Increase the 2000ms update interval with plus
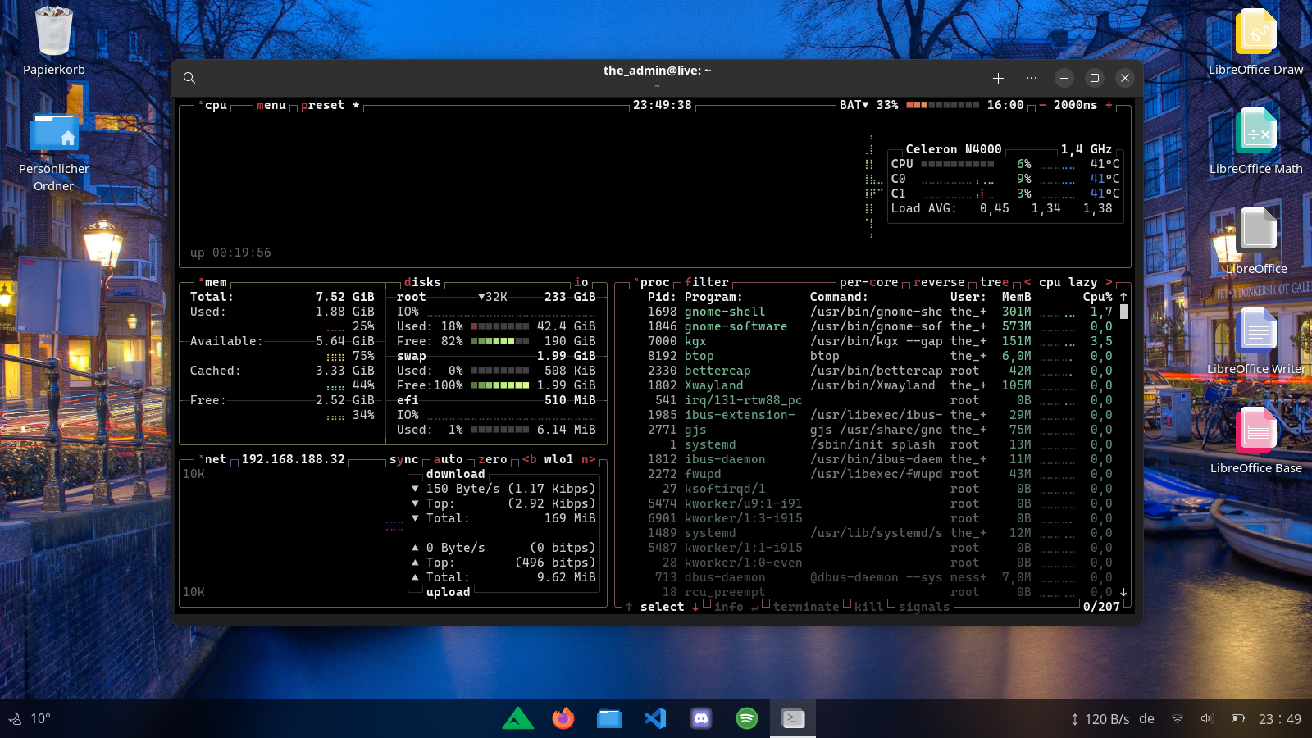 1109,105
